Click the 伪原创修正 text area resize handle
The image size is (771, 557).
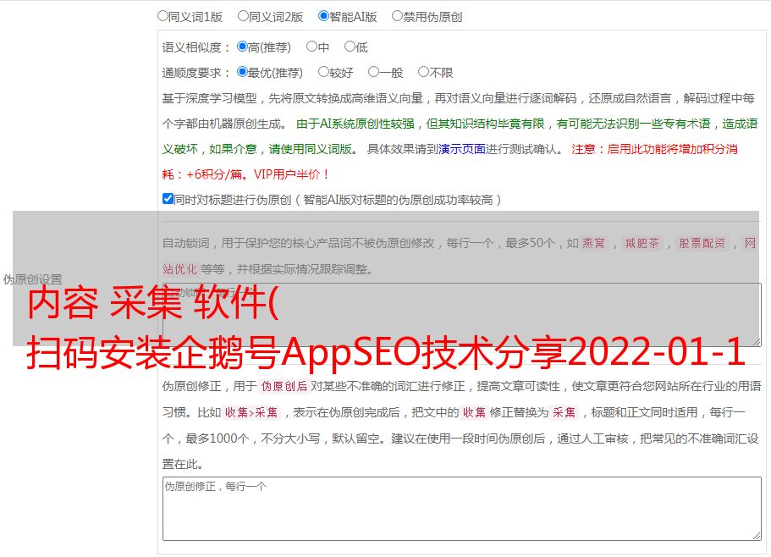pyautogui.click(x=756, y=534)
